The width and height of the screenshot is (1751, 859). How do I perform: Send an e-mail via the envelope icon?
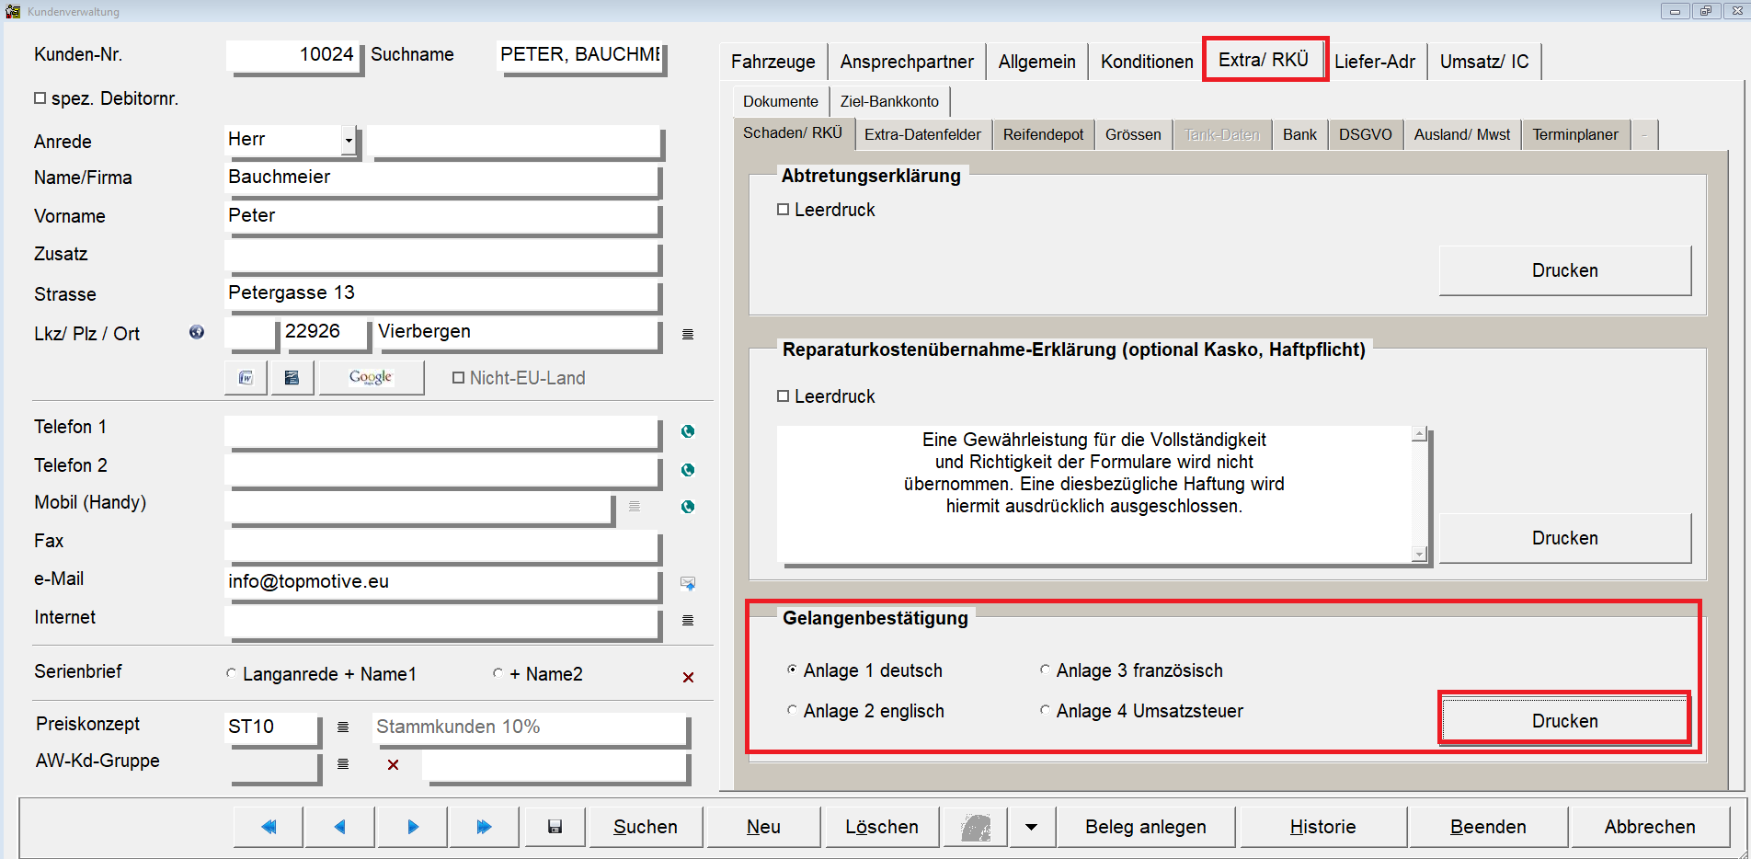pyautogui.click(x=688, y=583)
